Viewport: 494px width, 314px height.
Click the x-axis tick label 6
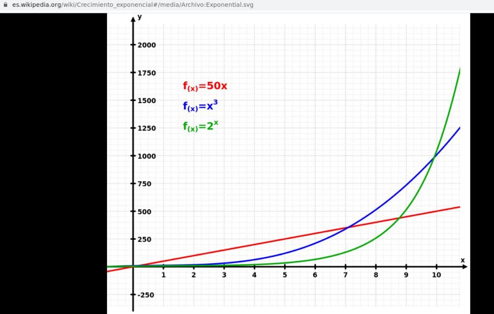[x=315, y=275]
